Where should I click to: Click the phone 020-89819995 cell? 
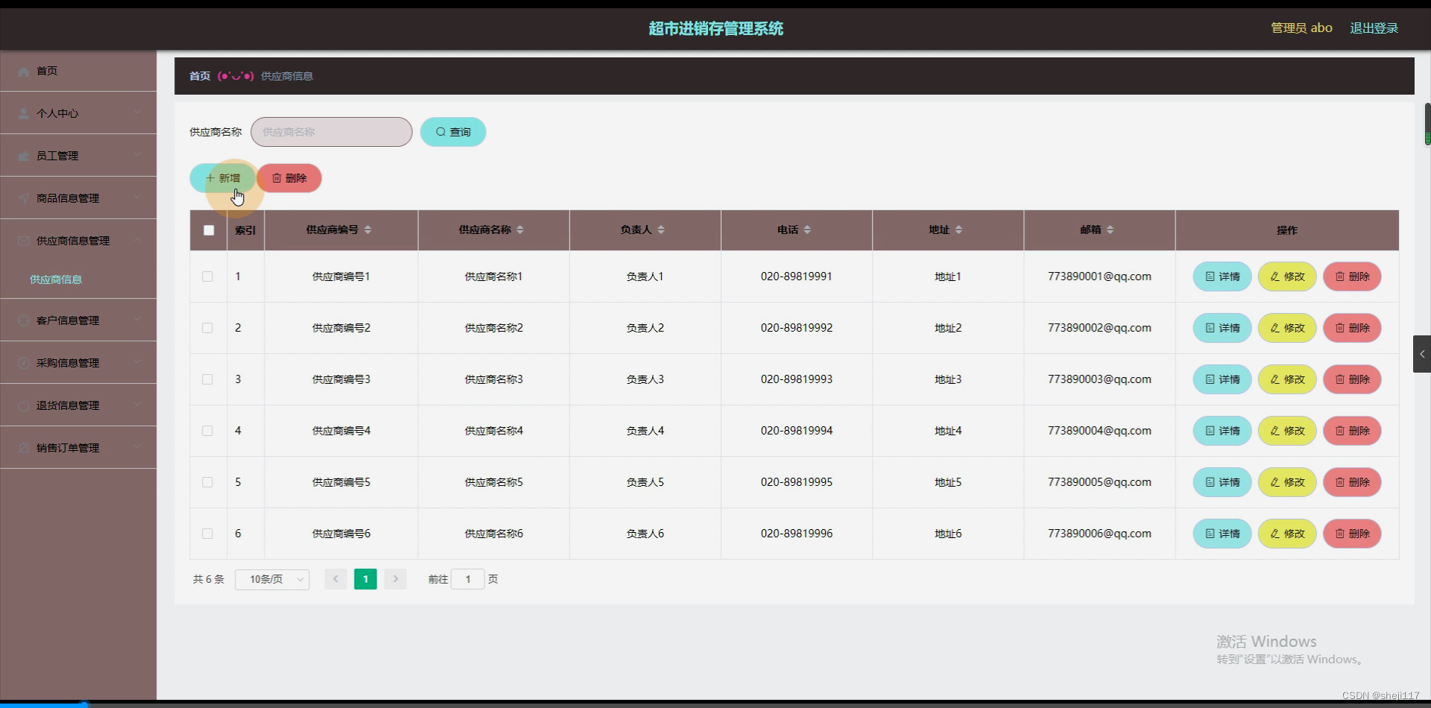pos(797,482)
